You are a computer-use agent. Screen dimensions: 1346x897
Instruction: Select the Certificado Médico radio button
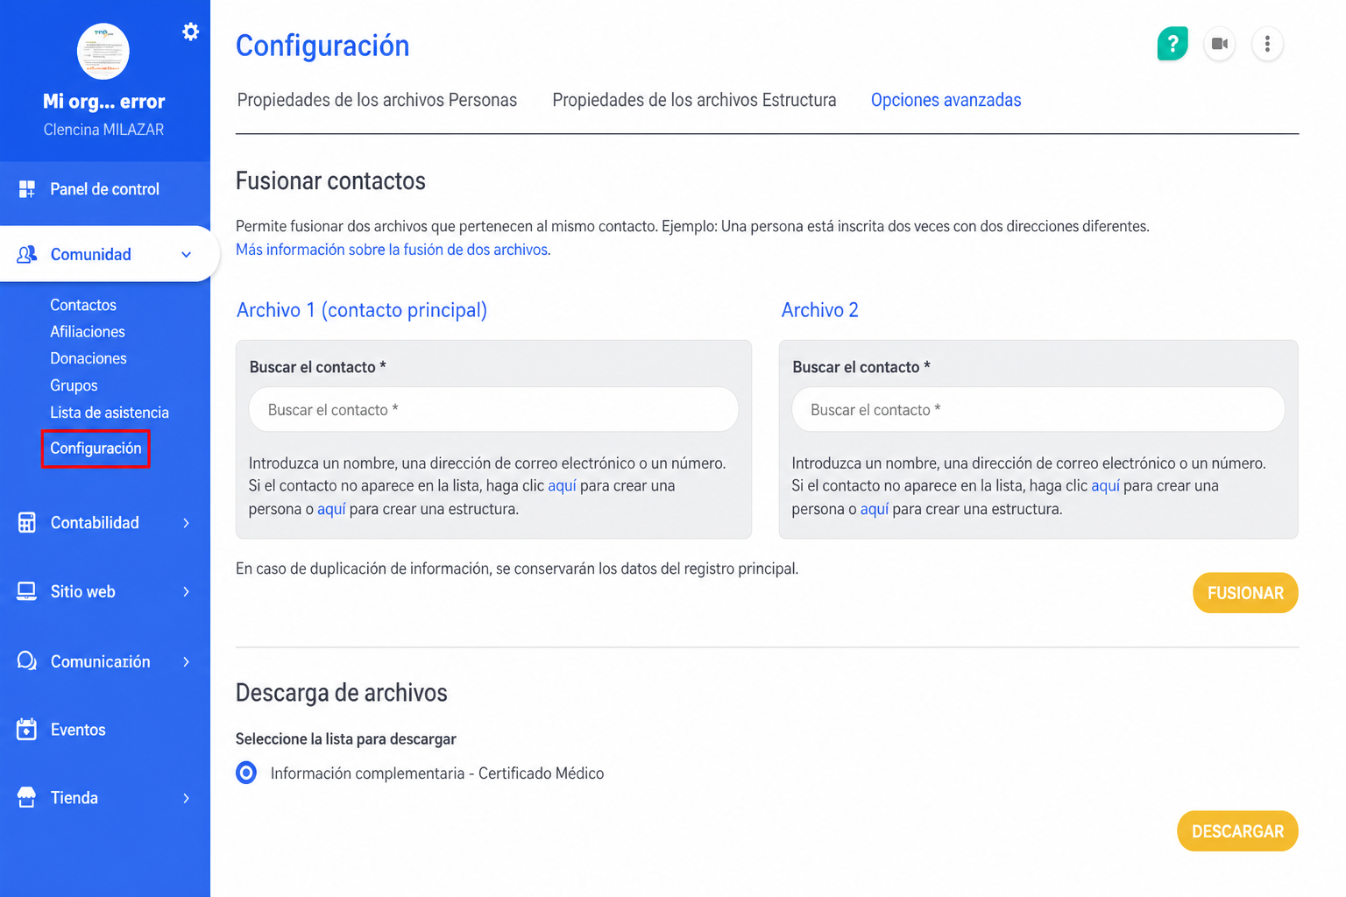pos(246,773)
